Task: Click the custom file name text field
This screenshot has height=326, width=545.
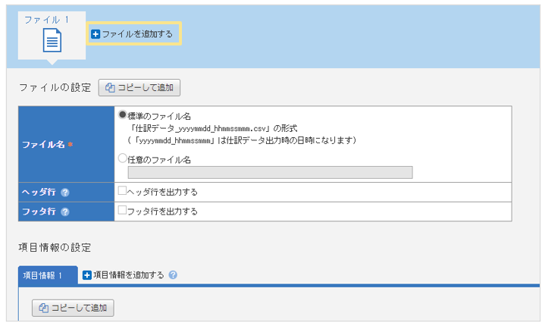Action: 270,173
